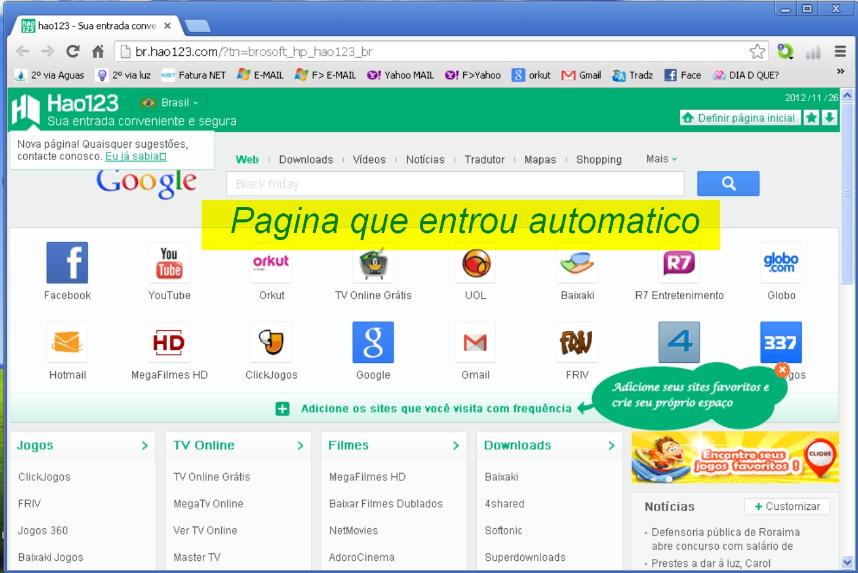
Task: Select the Shopping search tab
Action: point(599,159)
